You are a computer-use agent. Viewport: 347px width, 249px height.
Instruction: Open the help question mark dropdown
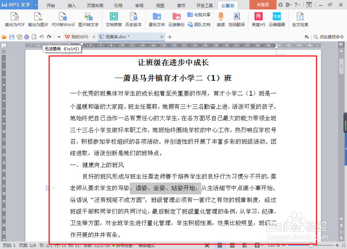pyautogui.click(x=297, y=5)
